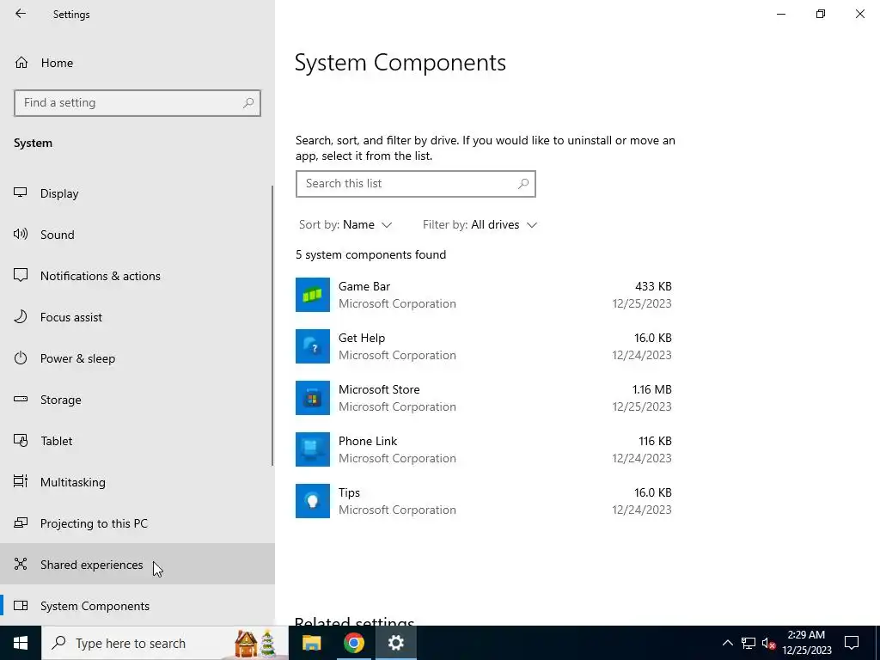Click the Phone Link name text
This screenshot has width=880, height=660.
pos(368,441)
